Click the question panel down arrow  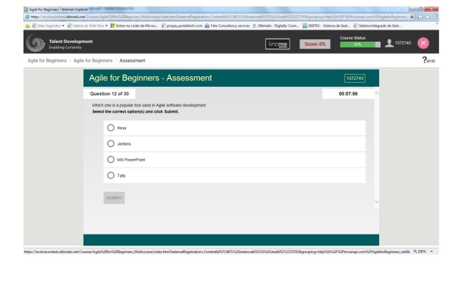[x=377, y=202]
